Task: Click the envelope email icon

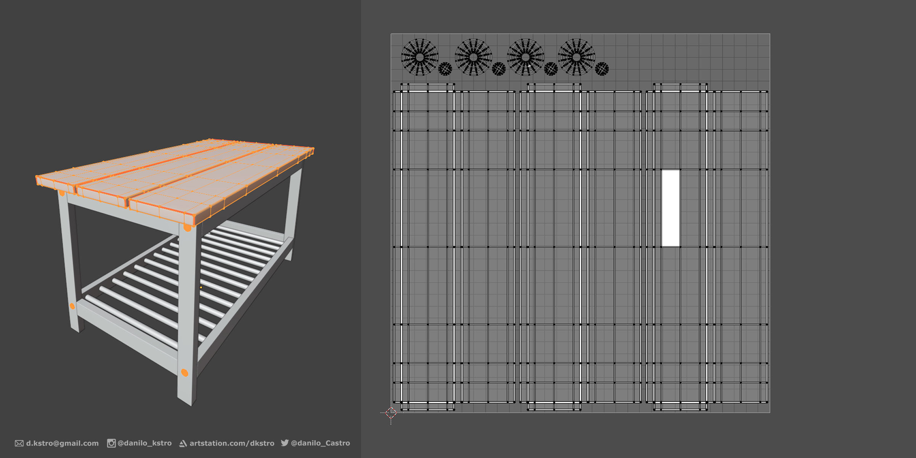Action: 19,443
